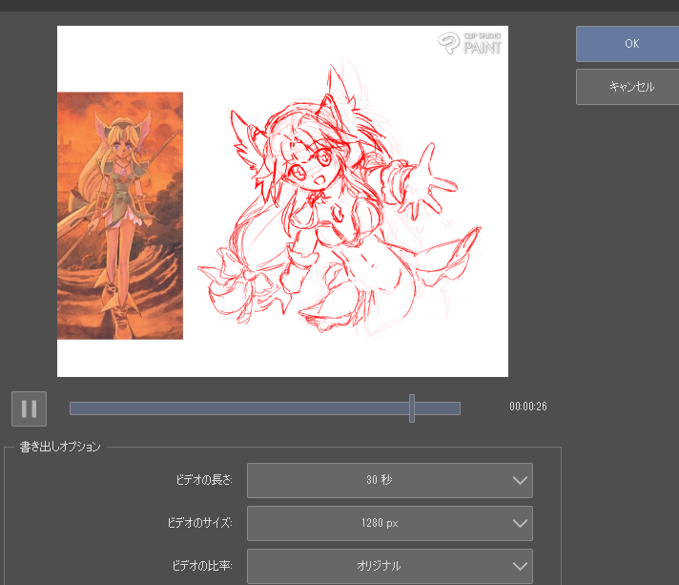The width and height of the screenshot is (679, 585).
Task: Click the ビデオの長さ: label
Action: click(204, 480)
